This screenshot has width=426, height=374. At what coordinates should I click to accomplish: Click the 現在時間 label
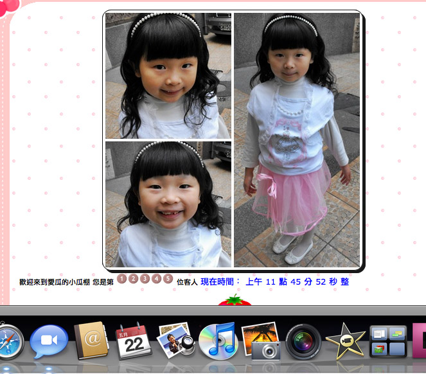coord(220,281)
